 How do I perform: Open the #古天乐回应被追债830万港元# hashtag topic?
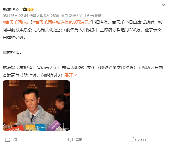tap(62, 22)
